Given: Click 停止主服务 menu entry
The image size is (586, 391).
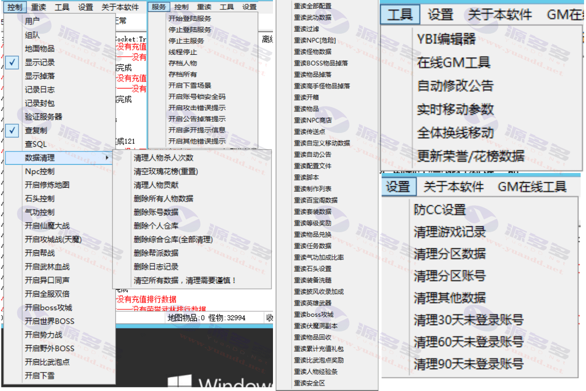Looking at the screenshot, I should point(186,41).
